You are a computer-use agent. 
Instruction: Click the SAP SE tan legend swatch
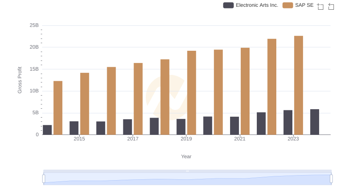[288, 5]
